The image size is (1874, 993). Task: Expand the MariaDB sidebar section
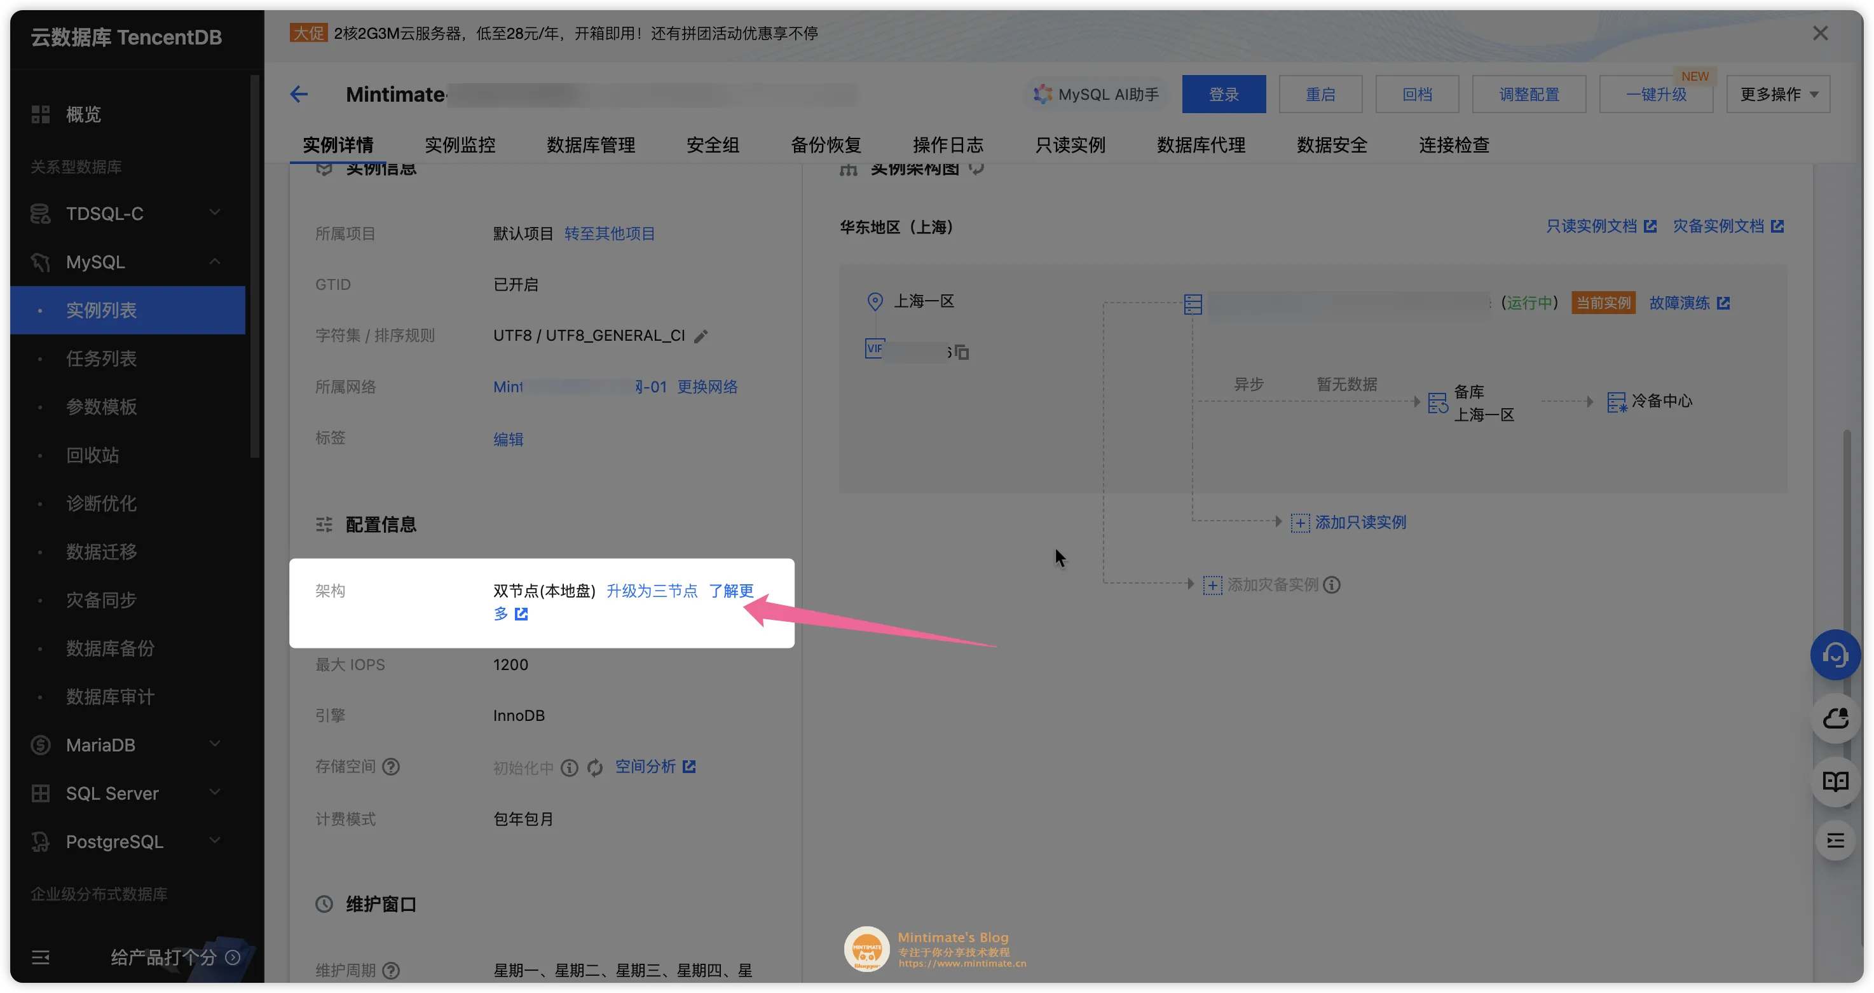click(x=215, y=743)
